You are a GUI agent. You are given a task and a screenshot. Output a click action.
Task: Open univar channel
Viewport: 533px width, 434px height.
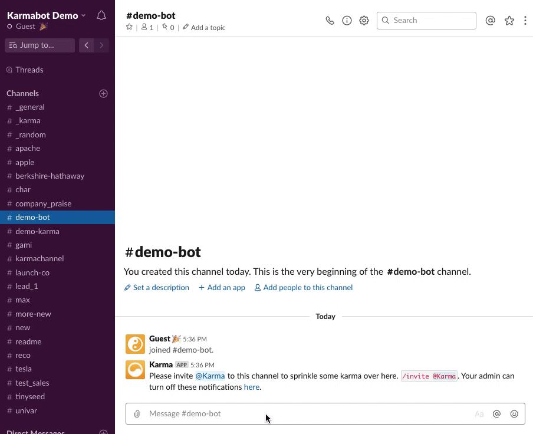point(57,410)
